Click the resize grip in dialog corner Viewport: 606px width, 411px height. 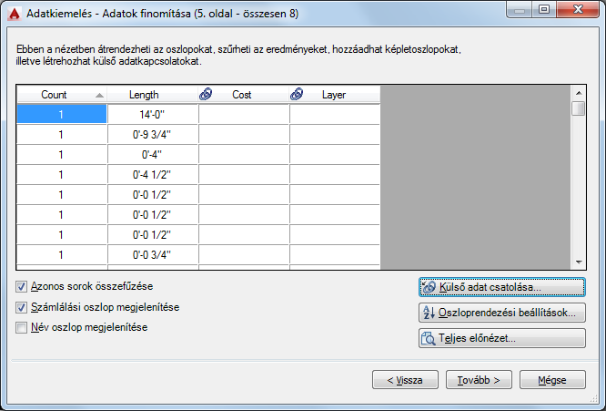click(x=594, y=399)
